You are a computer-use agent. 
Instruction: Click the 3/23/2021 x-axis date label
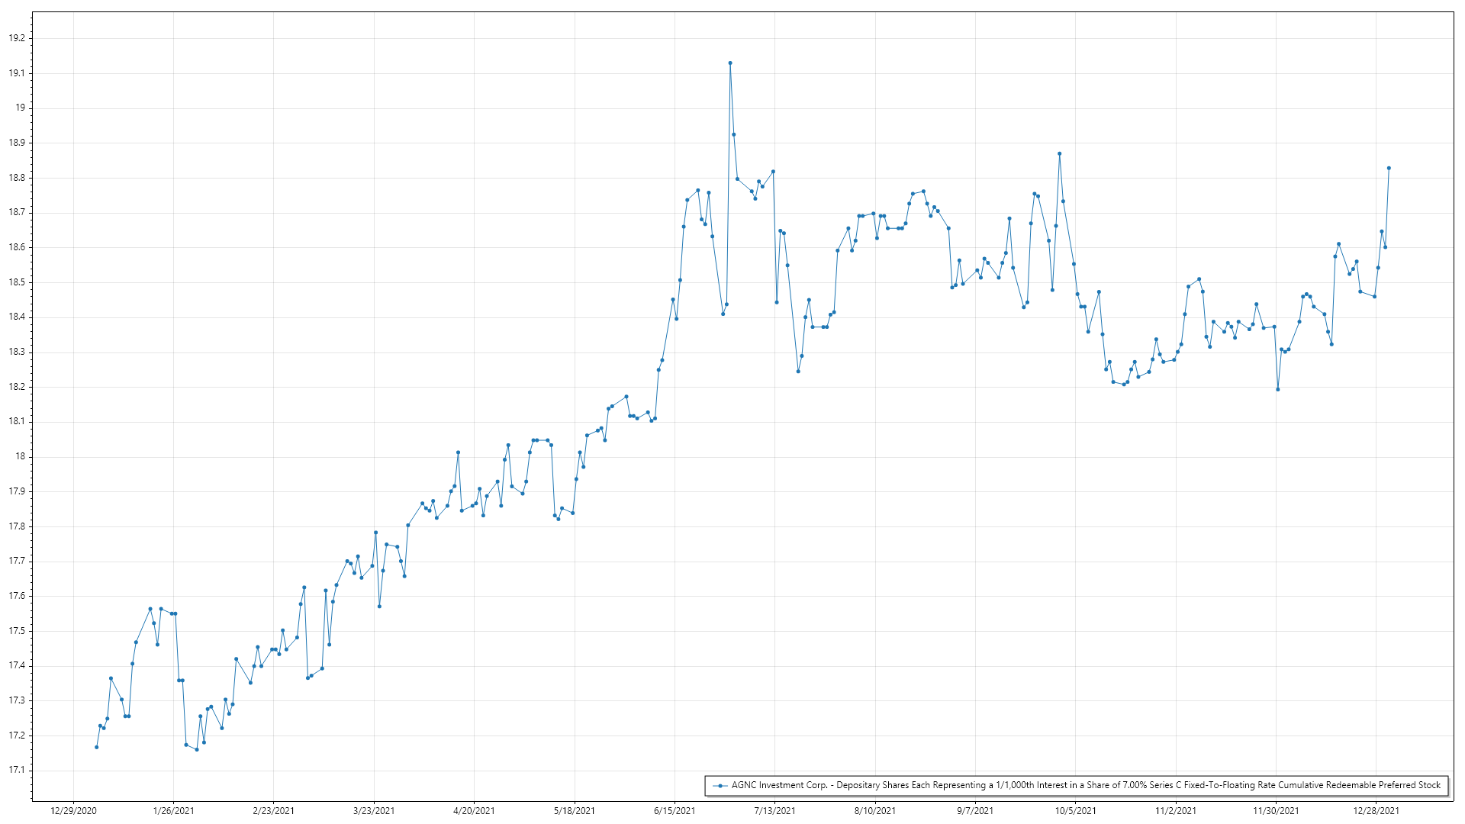pyautogui.click(x=374, y=810)
